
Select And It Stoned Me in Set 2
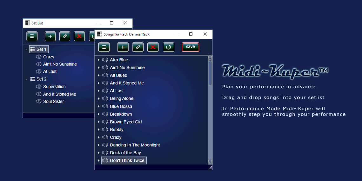tap(60, 94)
